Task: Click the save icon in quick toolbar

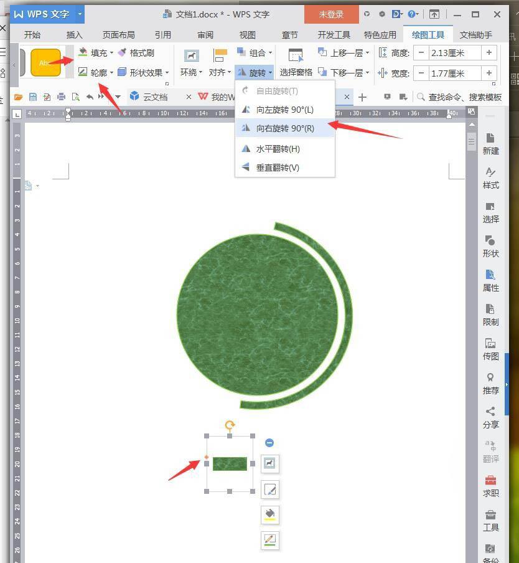Action: click(32, 97)
